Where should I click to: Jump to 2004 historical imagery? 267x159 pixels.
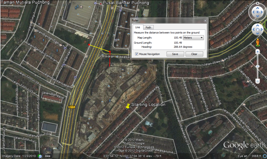pyautogui.click(x=47, y=156)
